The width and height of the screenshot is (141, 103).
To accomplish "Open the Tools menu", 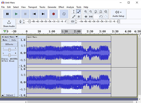I will point(79,7).
